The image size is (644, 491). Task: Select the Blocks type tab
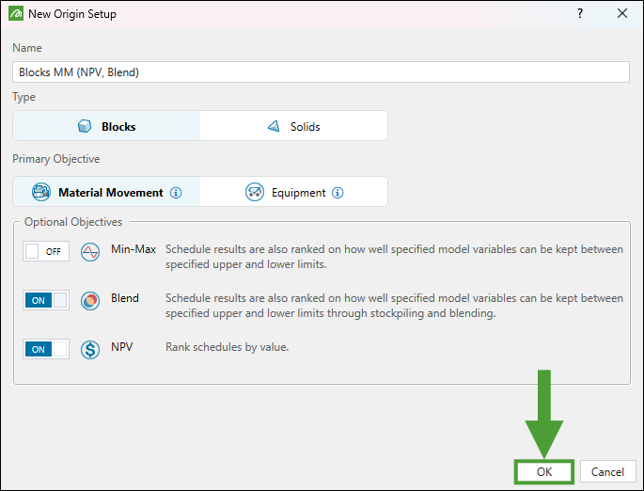pyautogui.click(x=106, y=126)
